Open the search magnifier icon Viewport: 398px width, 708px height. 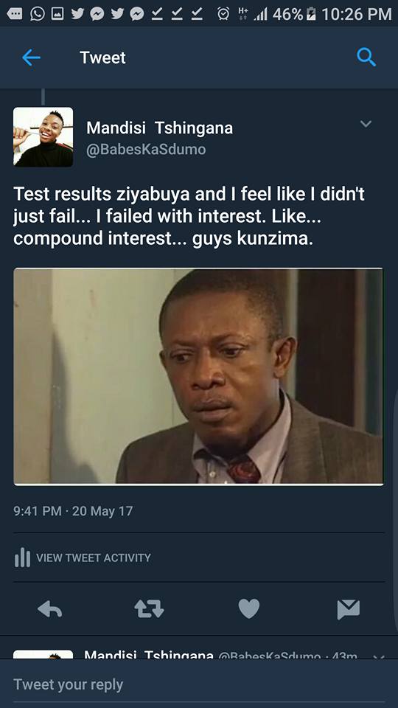click(x=366, y=58)
